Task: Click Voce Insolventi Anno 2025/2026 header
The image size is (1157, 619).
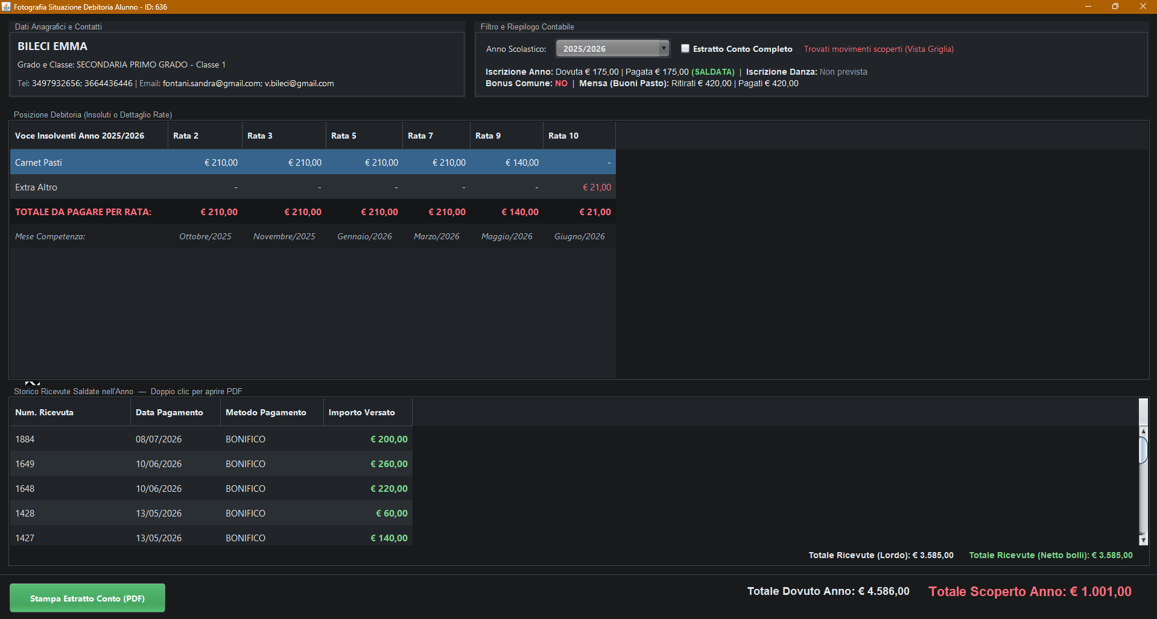Action: [x=89, y=136]
